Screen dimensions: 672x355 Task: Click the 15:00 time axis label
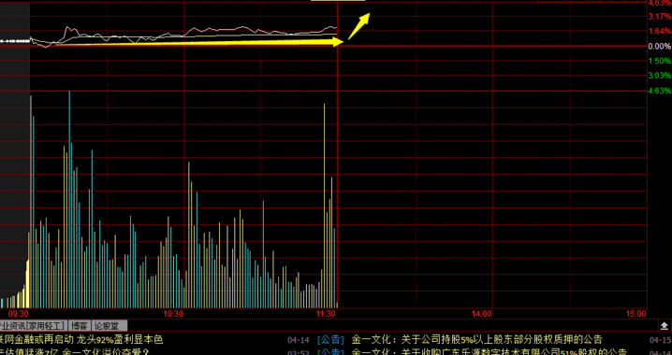click(x=635, y=314)
